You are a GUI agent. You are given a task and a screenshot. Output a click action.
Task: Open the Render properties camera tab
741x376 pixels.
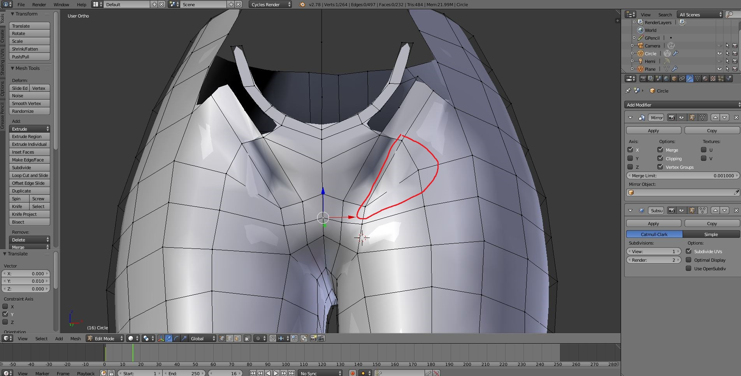643,79
